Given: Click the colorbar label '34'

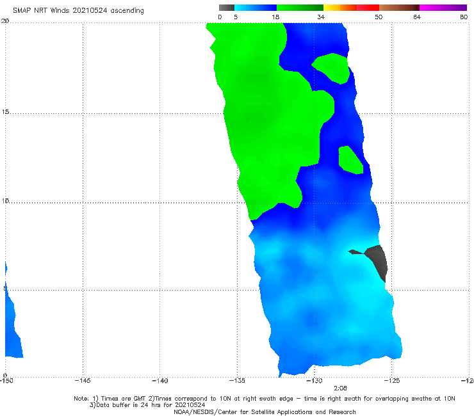Looking at the screenshot, I should pyautogui.click(x=321, y=17).
